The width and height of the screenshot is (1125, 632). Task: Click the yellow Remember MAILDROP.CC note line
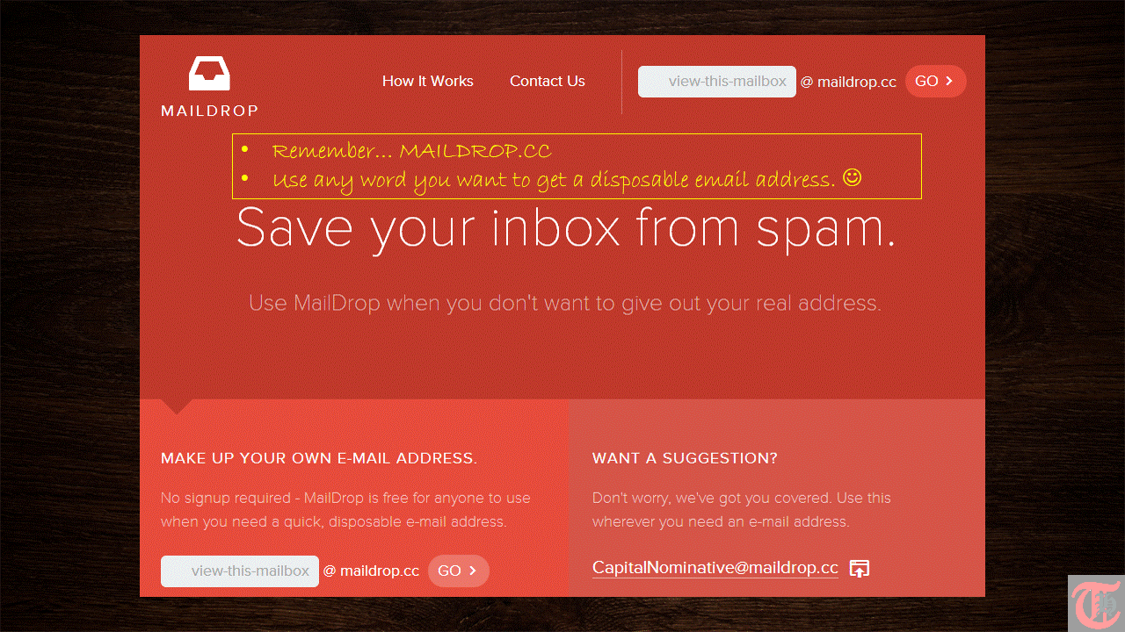point(412,151)
